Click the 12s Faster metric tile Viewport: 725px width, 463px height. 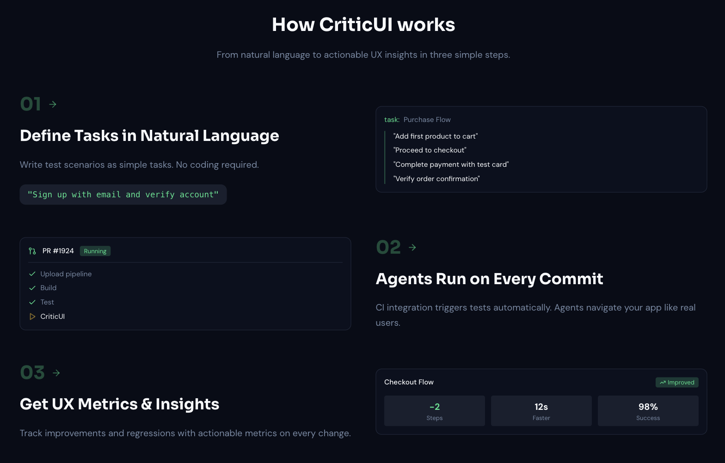[541, 411]
